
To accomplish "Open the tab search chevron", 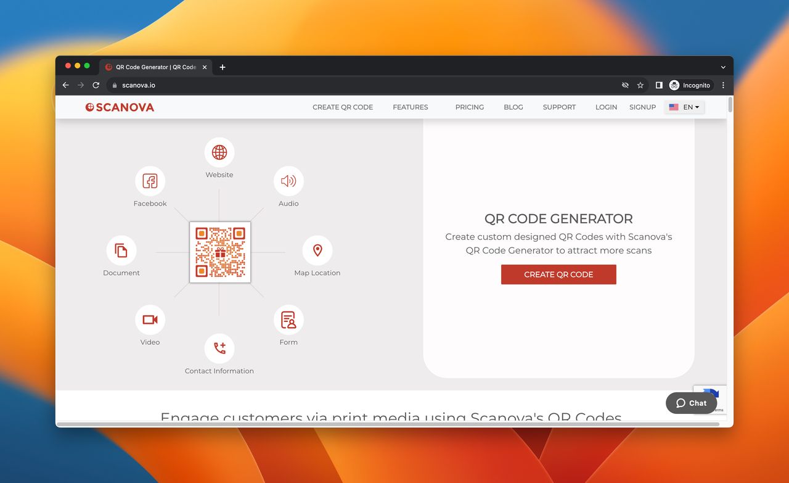I will click(723, 67).
